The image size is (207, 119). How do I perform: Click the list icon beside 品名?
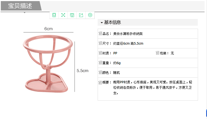[x=100, y=34]
